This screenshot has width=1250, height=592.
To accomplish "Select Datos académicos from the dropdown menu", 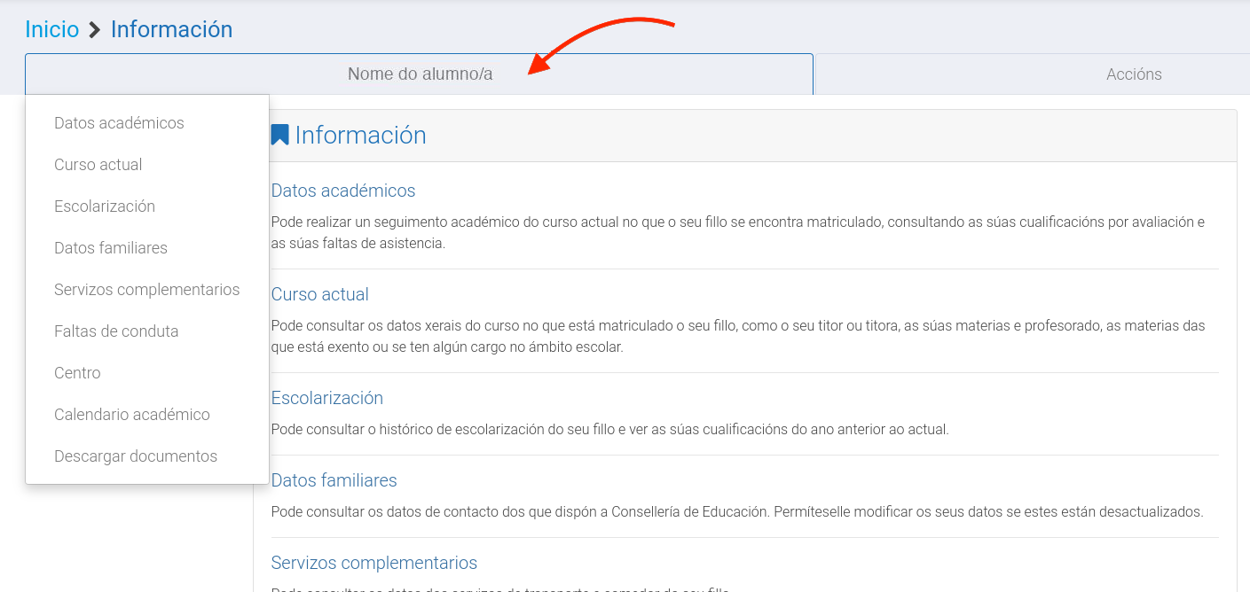I will coord(119,123).
